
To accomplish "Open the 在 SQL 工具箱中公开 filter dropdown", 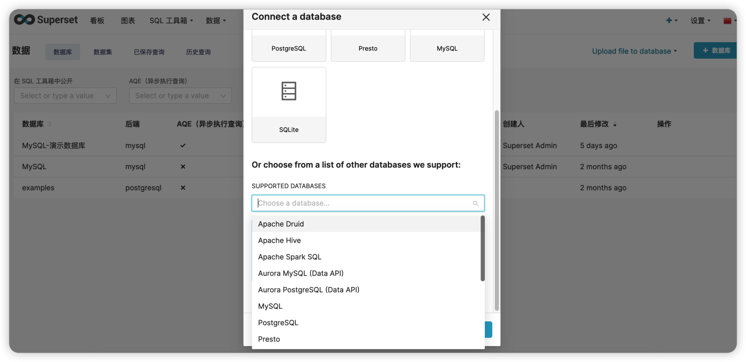I will pyautogui.click(x=65, y=96).
